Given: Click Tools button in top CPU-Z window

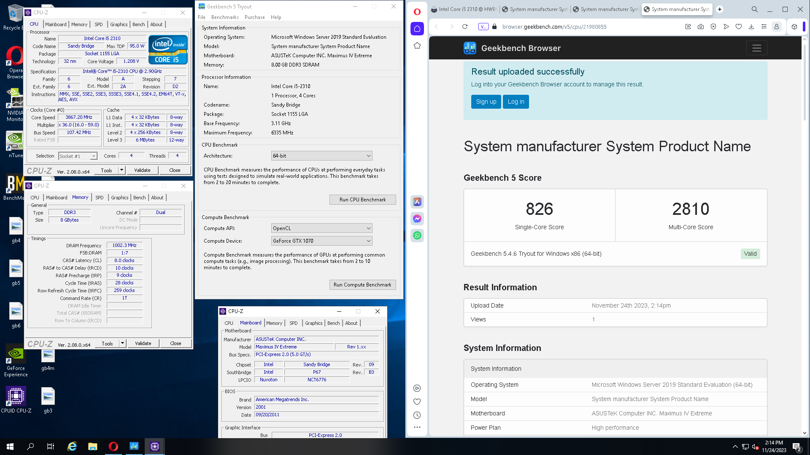Looking at the screenshot, I should pos(107,170).
